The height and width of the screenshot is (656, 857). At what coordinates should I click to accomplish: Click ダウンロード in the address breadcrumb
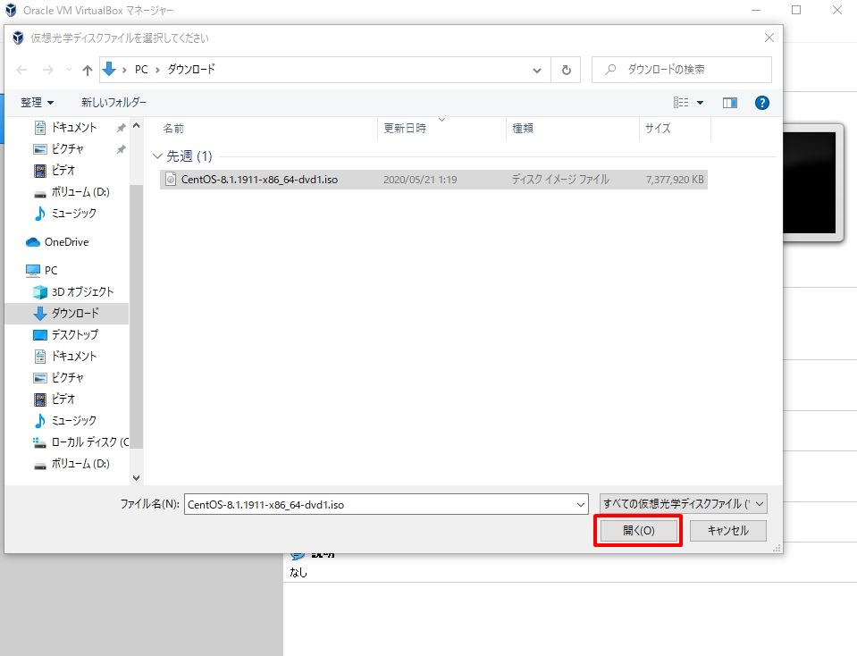pyautogui.click(x=190, y=70)
